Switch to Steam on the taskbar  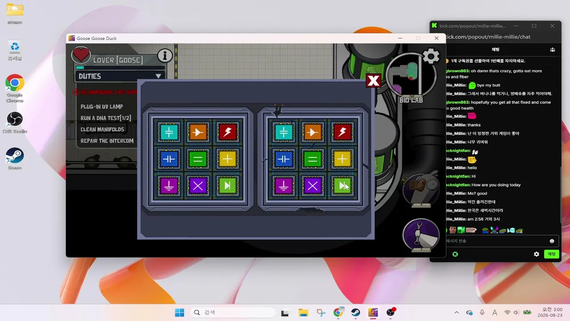coord(355,313)
